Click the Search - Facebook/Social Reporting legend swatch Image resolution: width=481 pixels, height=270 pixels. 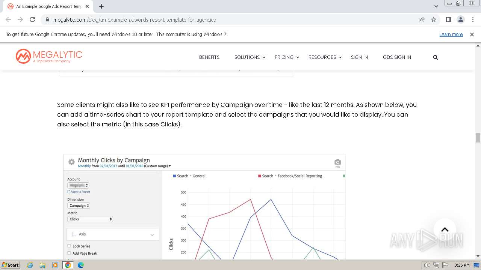(x=259, y=176)
